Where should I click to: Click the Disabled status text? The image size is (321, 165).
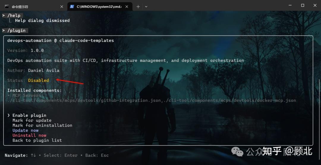pyautogui.click(x=38, y=80)
